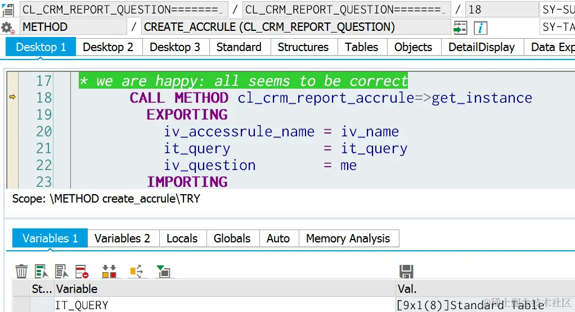This screenshot has width=575, height=312.
Task: Click the CALL METHOD keywords on line 18
Action: (179, 98)
